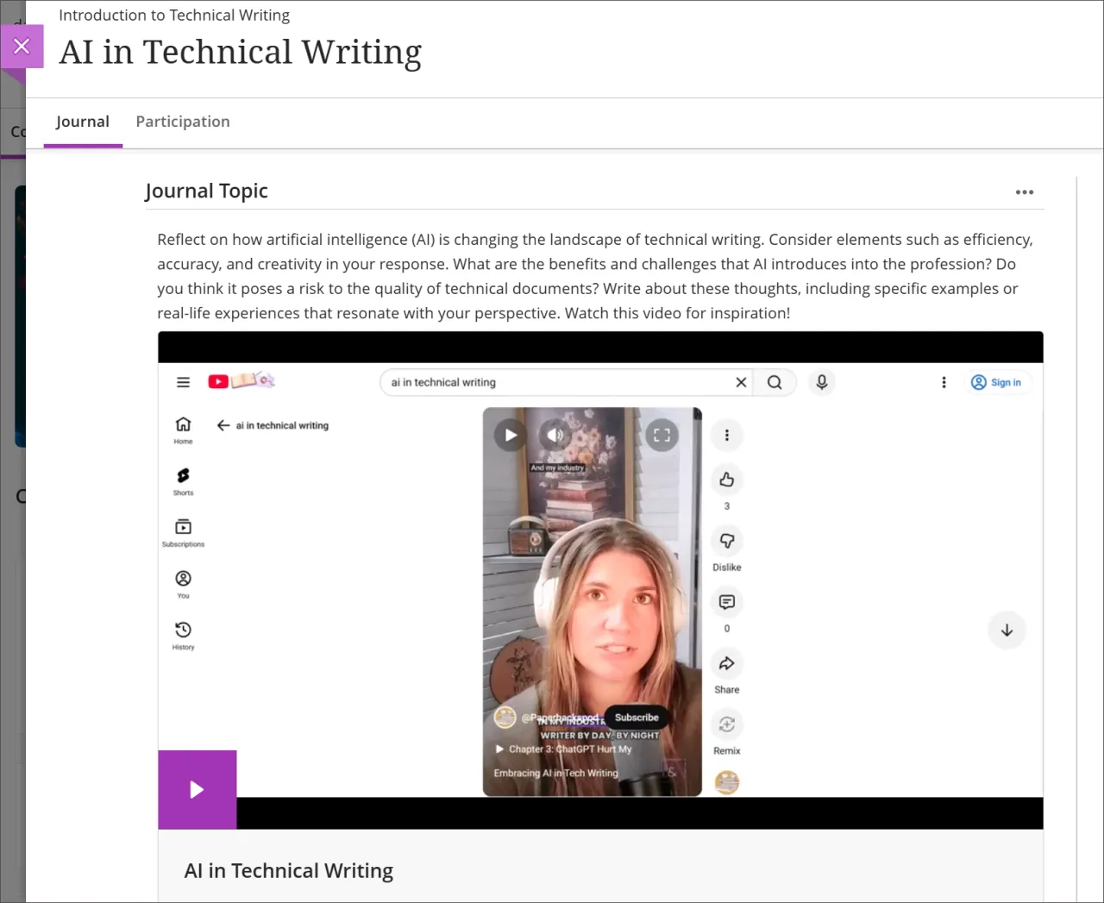
Task: Sign in to YouTube
Action: 998,382
